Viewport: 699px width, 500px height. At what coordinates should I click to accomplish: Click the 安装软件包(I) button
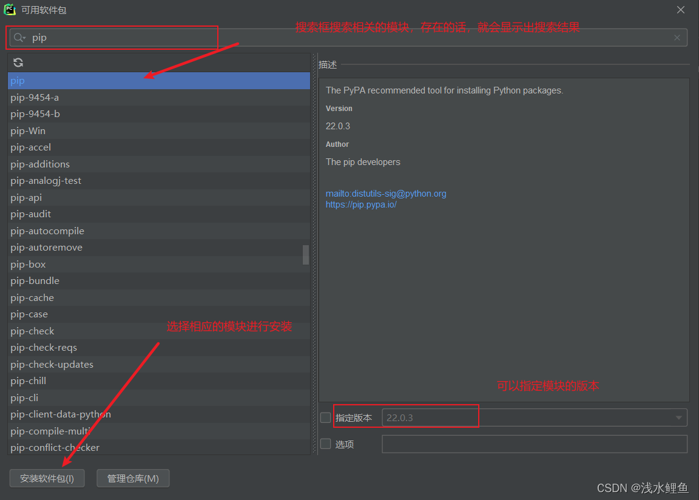pyautogui.click(x=47, y=478)
